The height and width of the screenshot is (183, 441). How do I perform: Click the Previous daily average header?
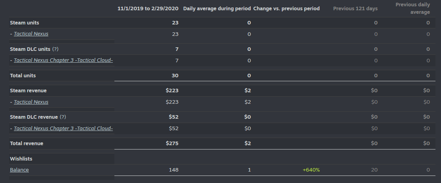(x=412, y=8)
